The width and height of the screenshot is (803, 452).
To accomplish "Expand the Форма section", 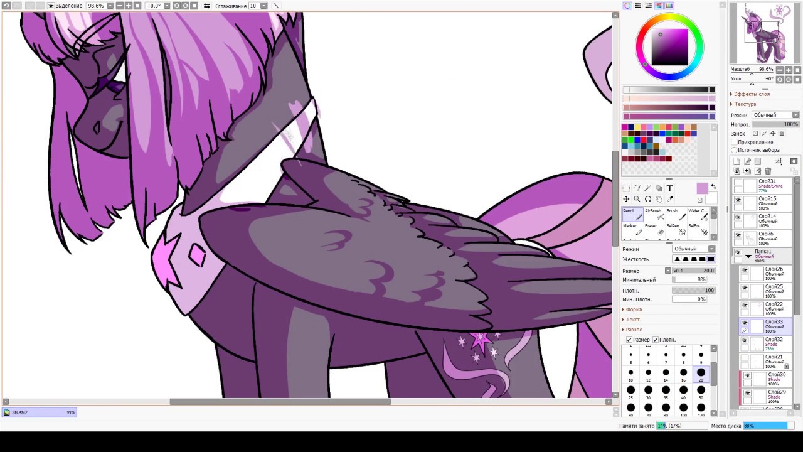I will [633, 309].
